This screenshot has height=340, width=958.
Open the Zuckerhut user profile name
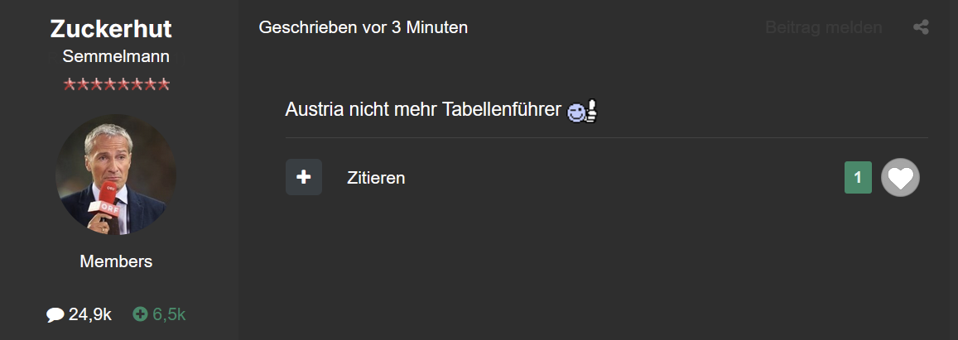111,29
